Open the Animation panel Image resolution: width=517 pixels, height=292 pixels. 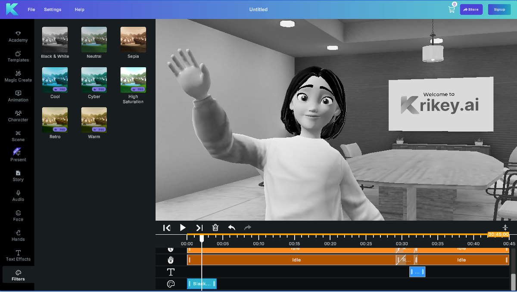(18, 96)
